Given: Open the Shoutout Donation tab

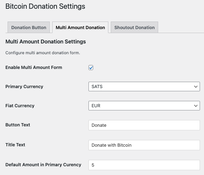Looking at the screenshot, I should [134, 28].
